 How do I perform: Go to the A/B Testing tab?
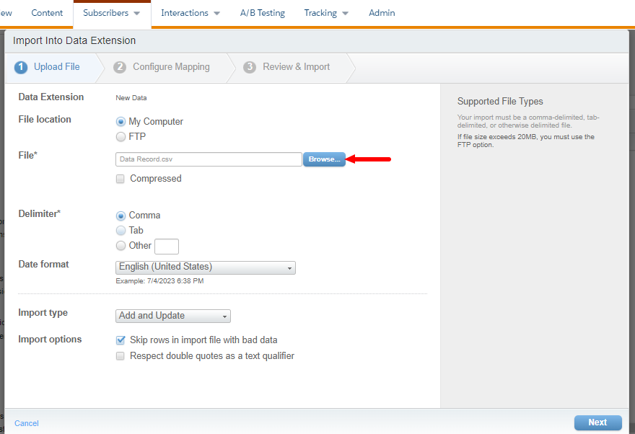click(x=262, y=13)
